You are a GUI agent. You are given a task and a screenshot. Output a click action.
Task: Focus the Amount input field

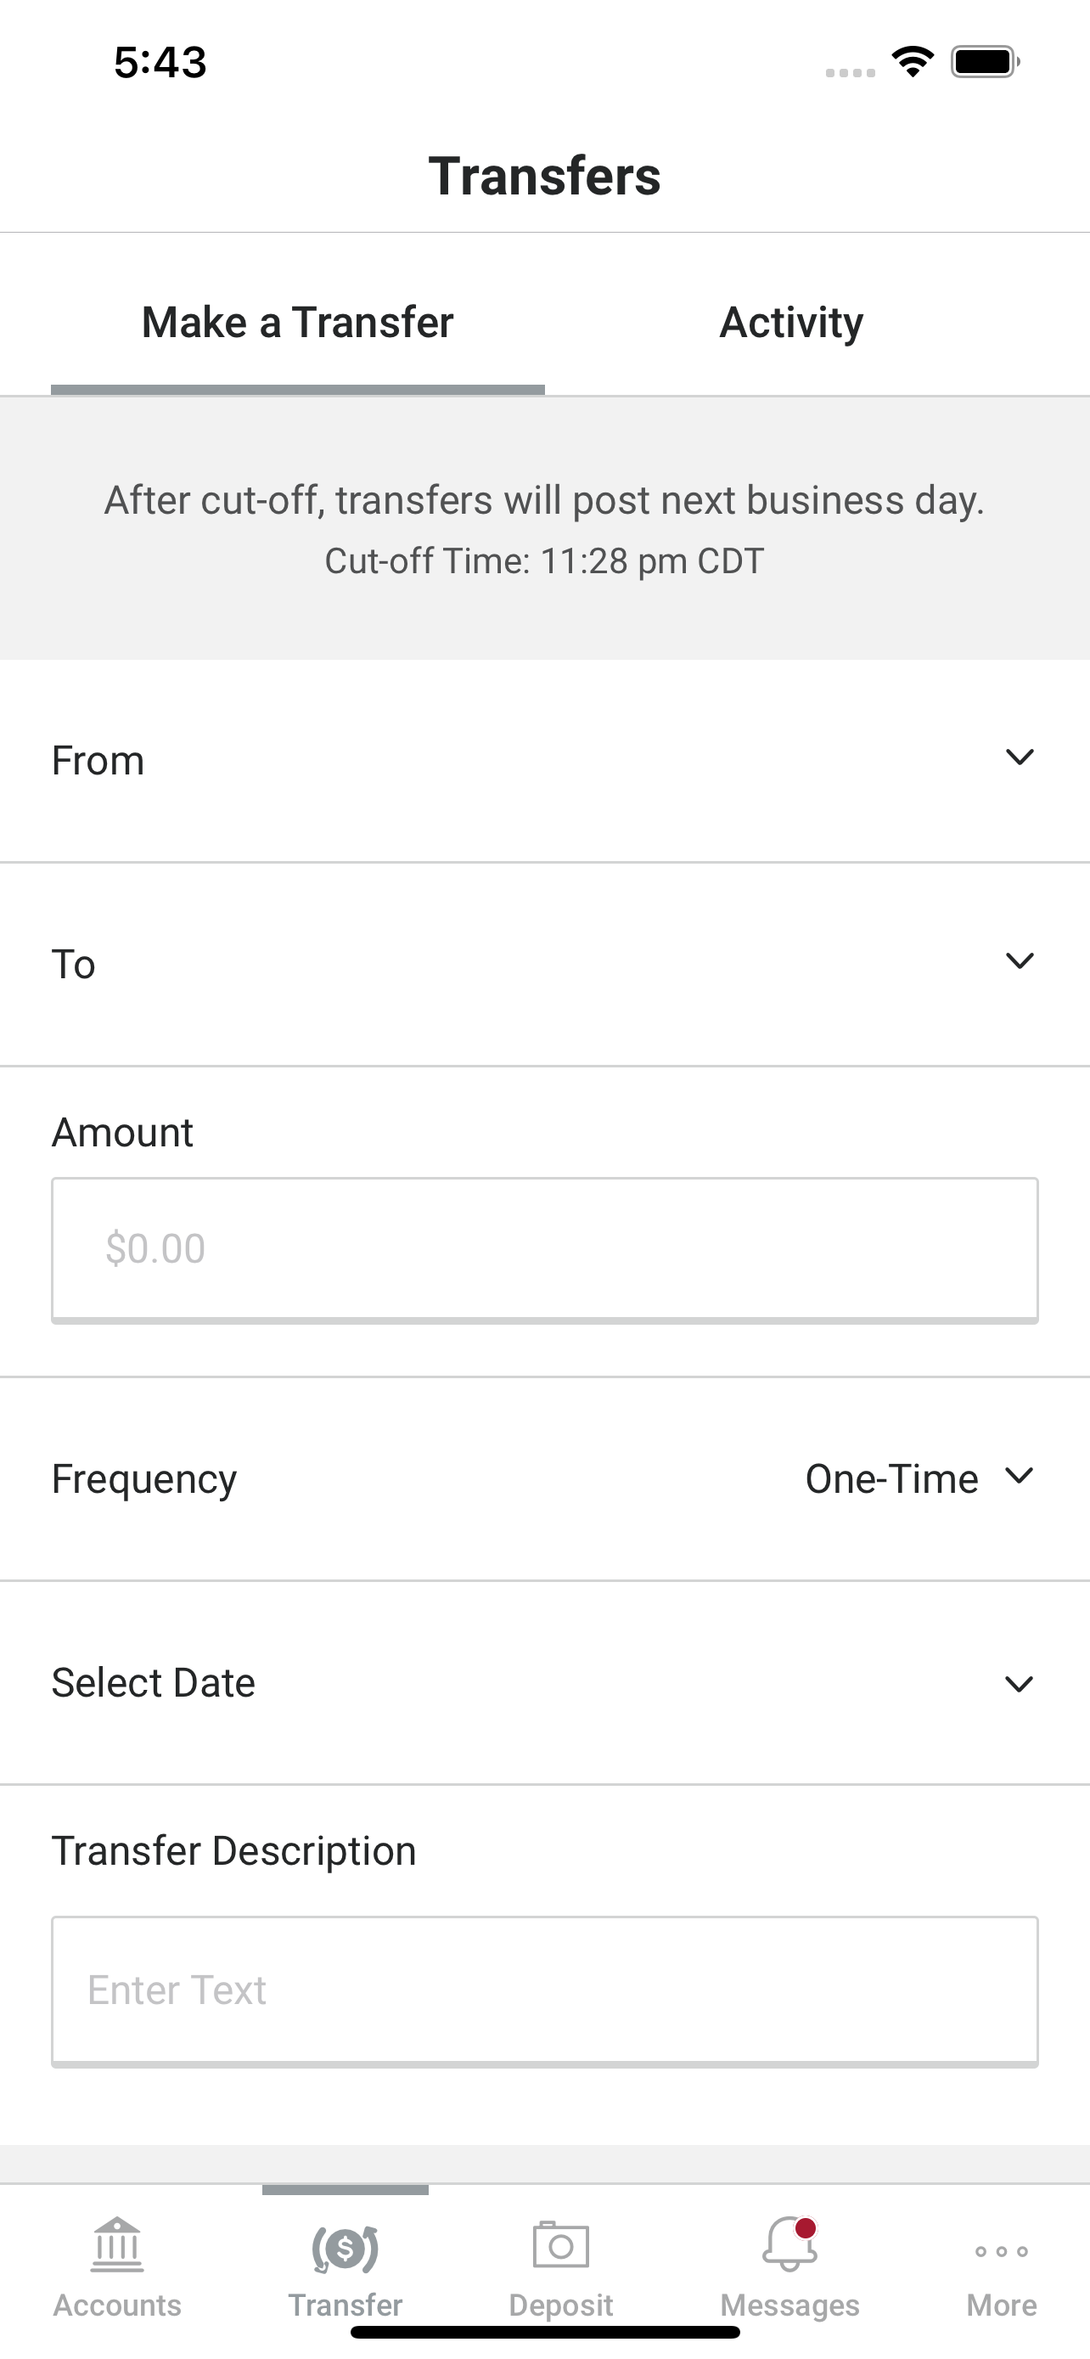[544, 1250]
